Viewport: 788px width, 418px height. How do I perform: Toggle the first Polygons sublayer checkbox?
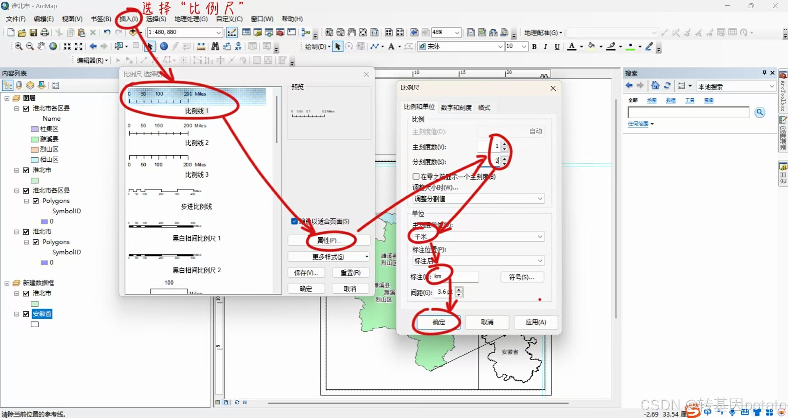(x=36, y=201)
